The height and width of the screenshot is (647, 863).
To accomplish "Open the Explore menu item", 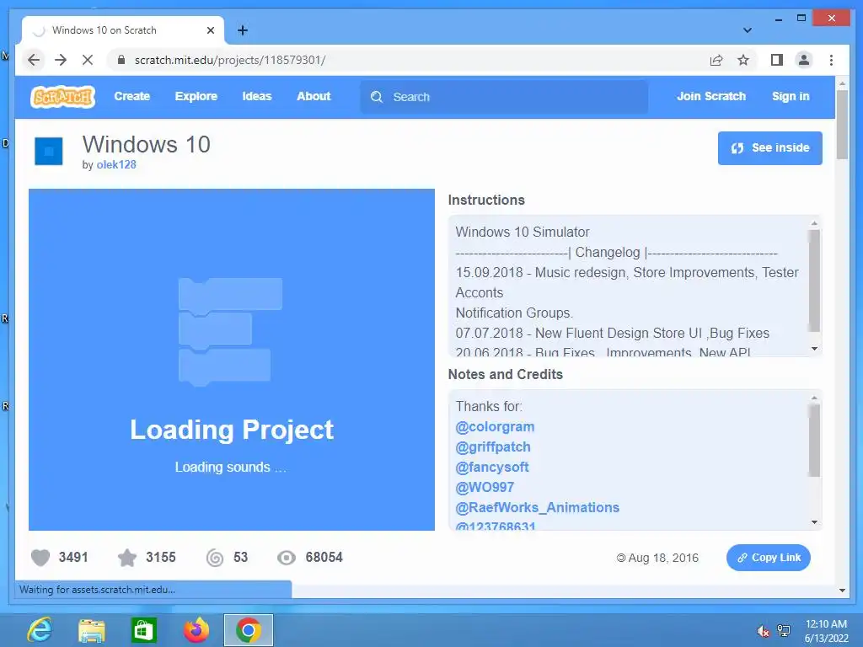I will pos(196,96).
